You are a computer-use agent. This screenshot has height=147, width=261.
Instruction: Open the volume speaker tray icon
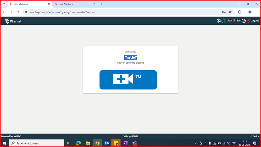coord(228,143)
